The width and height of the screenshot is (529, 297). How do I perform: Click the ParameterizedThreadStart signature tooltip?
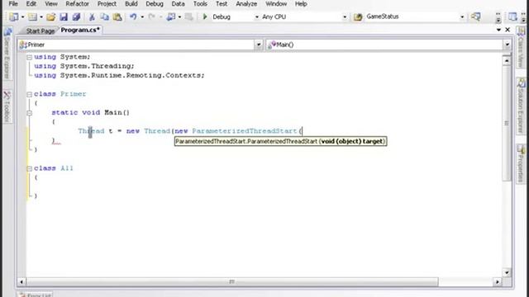(281, 141)
